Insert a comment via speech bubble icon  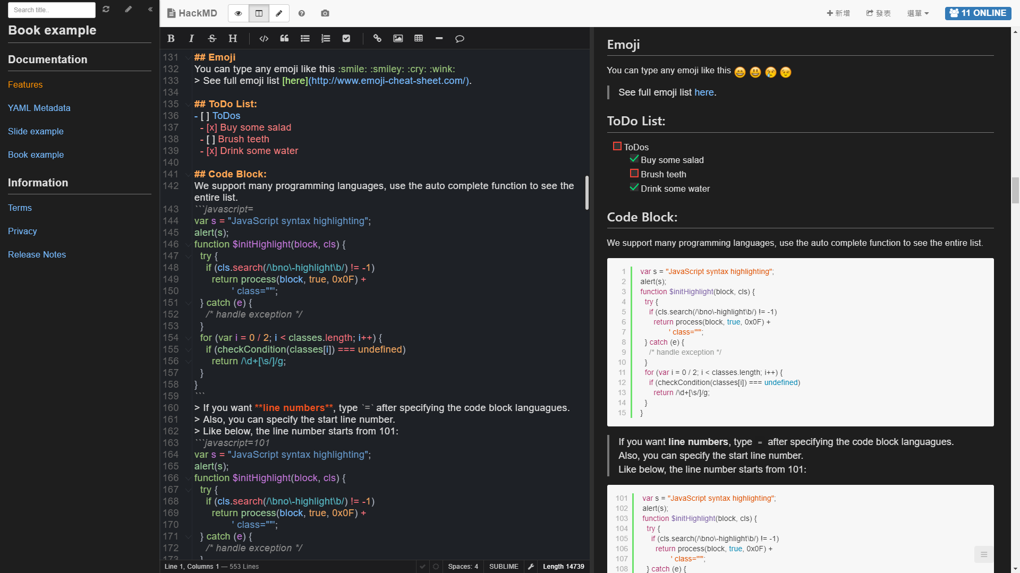pos(460,38)
